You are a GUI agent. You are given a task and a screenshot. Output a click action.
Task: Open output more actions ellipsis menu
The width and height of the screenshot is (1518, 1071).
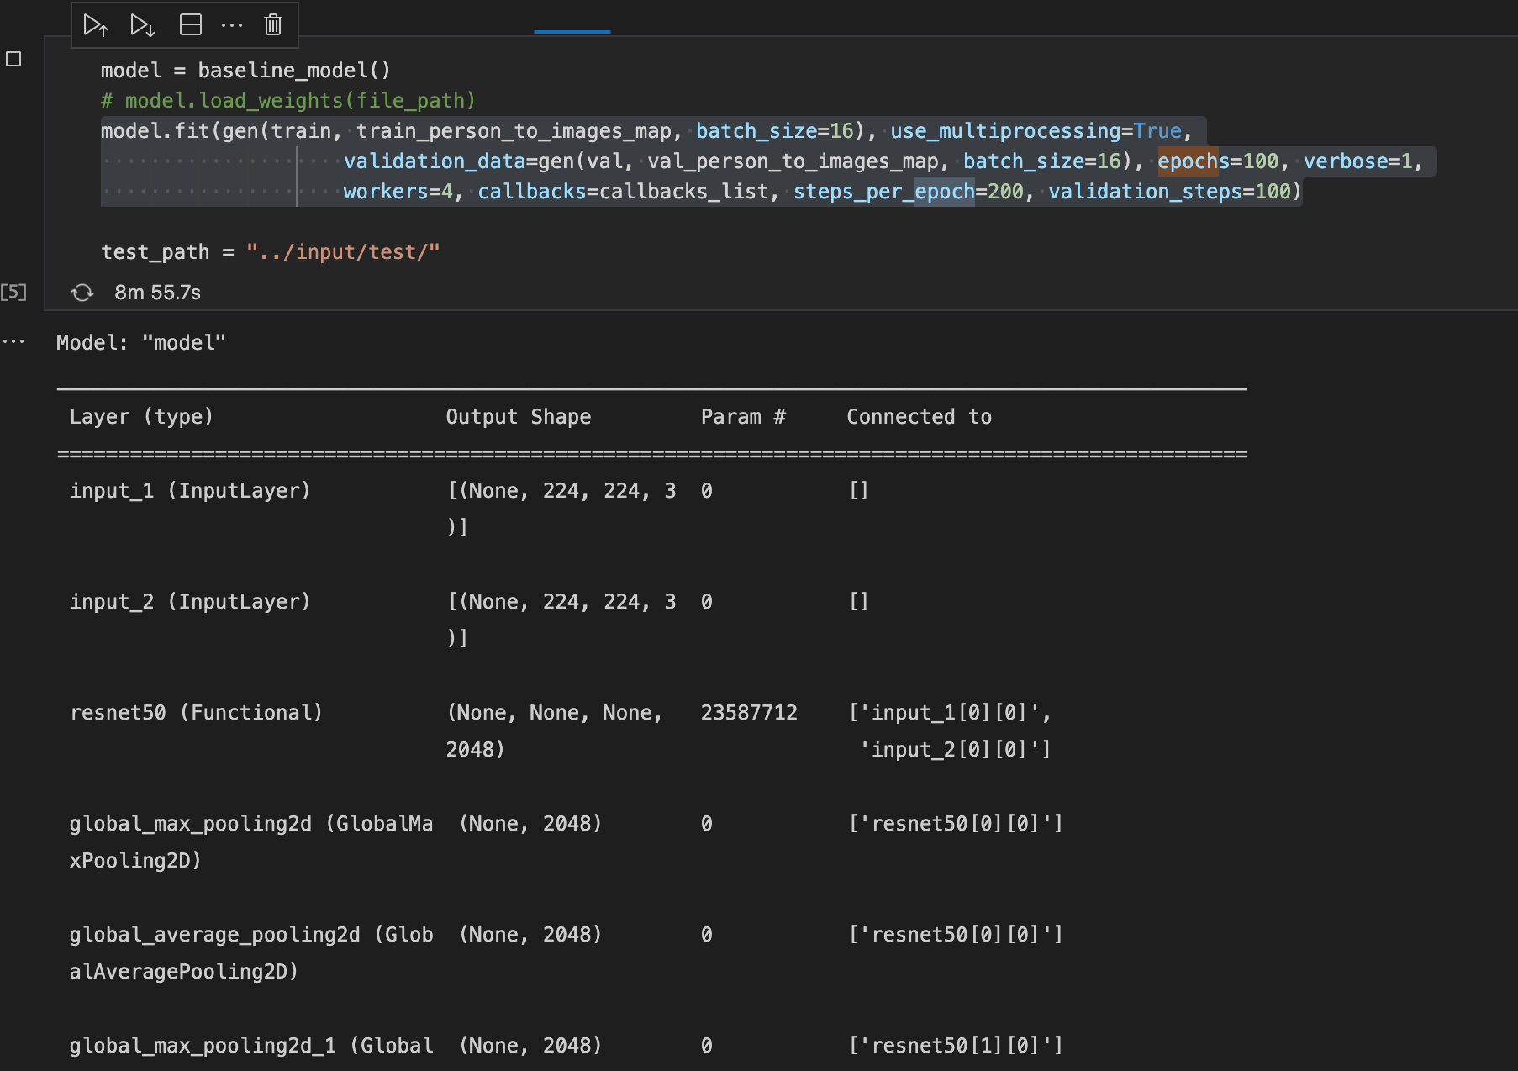click(13, 342)
